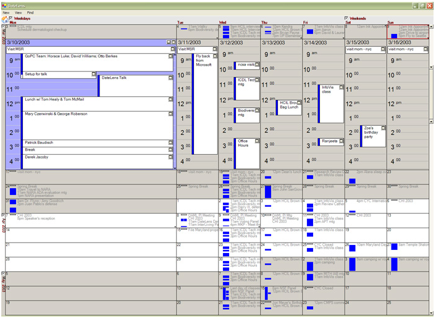Open the New menu

coord(6,12)
